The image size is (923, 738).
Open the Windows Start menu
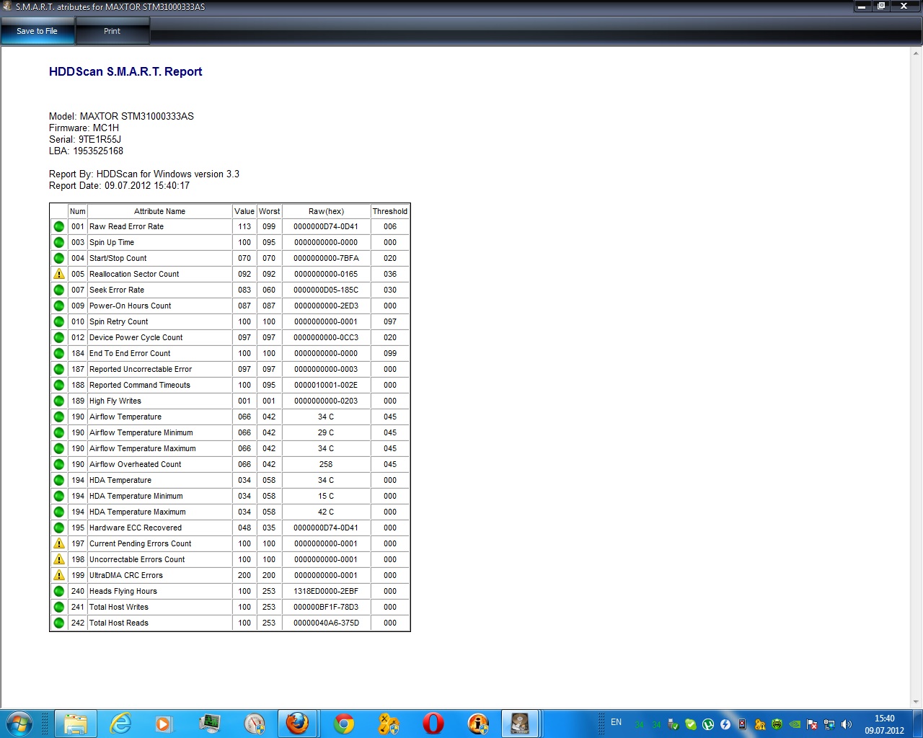[x=19, y=724]
